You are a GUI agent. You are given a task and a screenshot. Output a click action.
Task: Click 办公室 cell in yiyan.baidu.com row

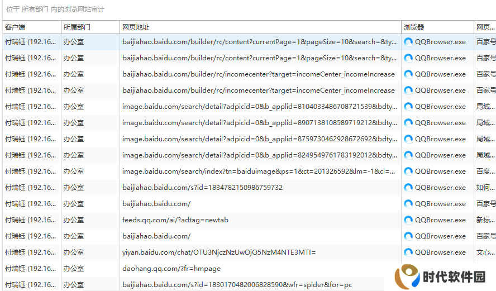(74, 252)
